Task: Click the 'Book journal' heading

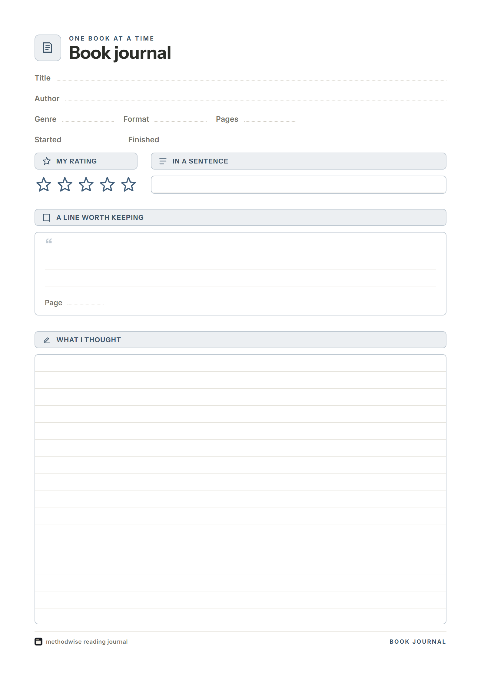Action: coord(120,53)
